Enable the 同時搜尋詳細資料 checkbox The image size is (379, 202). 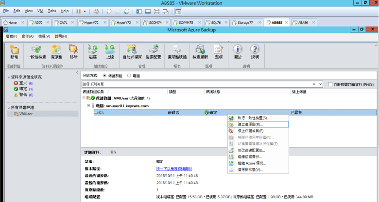[x=330, y=84]
